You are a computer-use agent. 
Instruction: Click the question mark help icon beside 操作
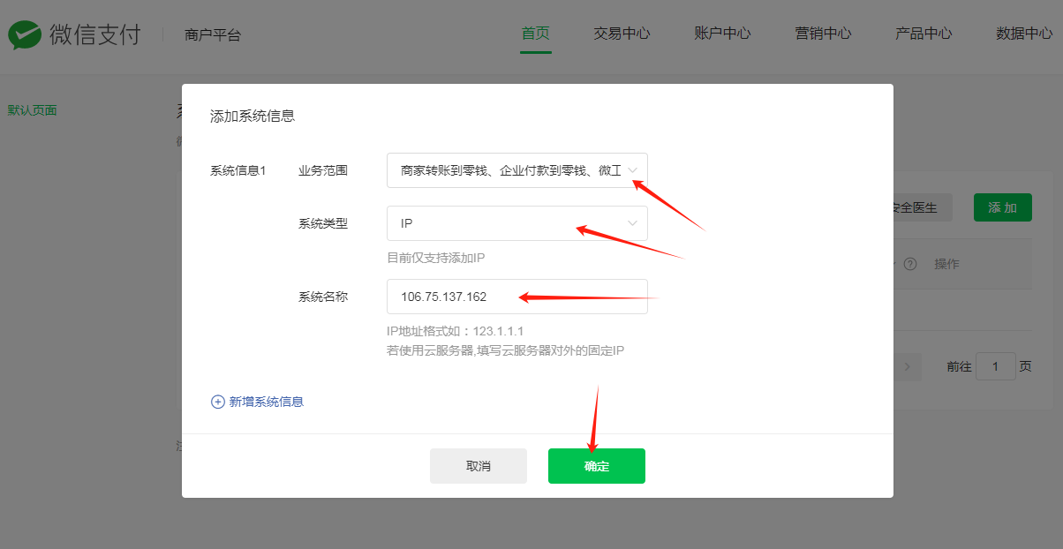910,264
